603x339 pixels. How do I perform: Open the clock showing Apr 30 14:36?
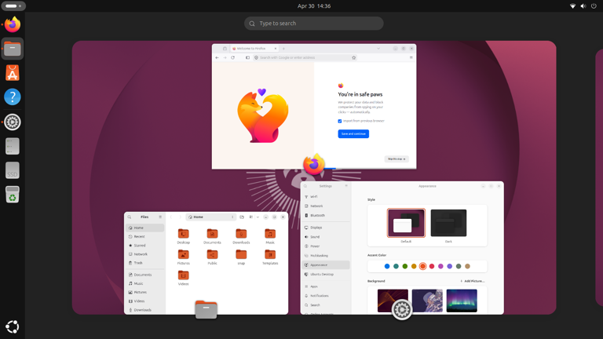314,5
